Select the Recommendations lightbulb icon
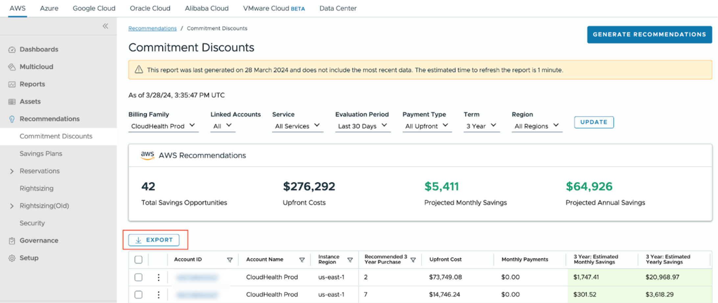Screen dimensions: 718x303 (12, 119)
